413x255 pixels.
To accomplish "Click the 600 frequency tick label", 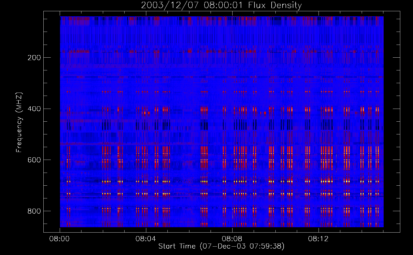I will click(34, 160).
